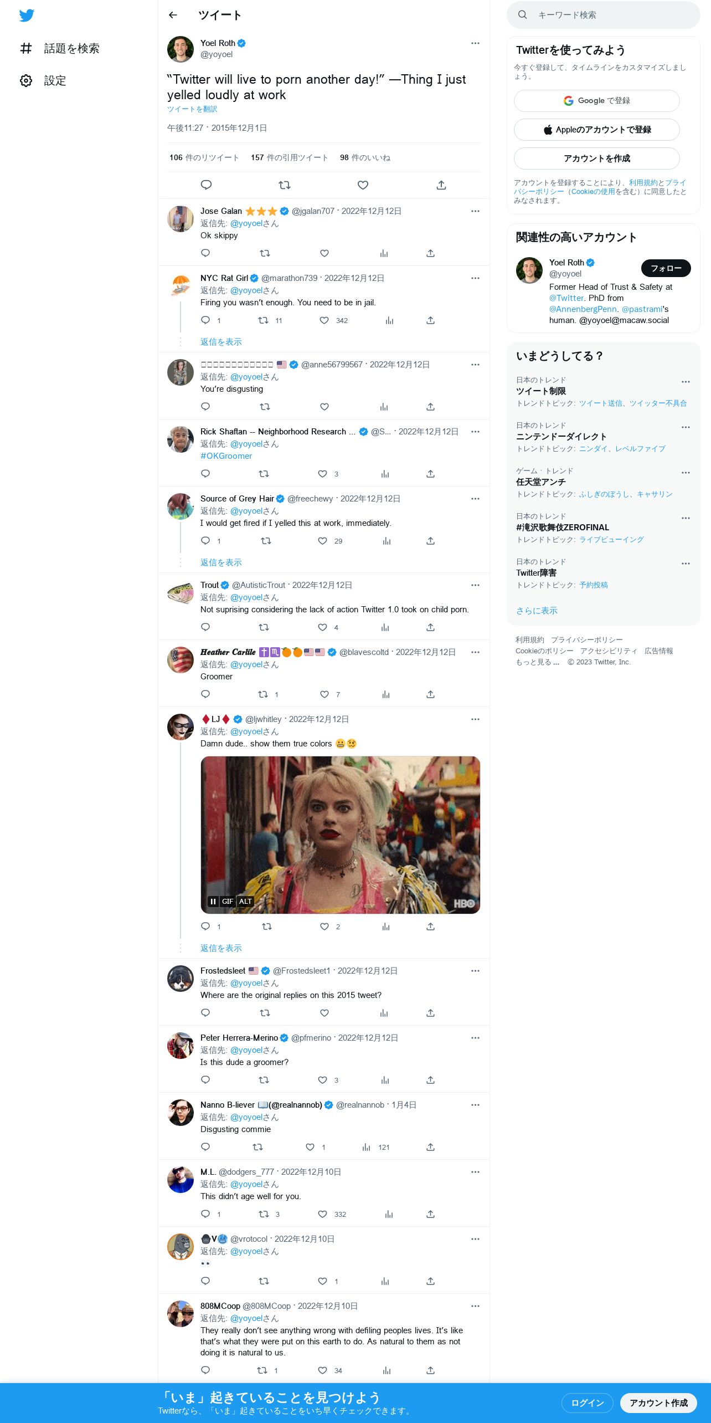This screenshot has width=711, height=1423.
Task: Go back with the arrow icon
Action: point(173,15)
